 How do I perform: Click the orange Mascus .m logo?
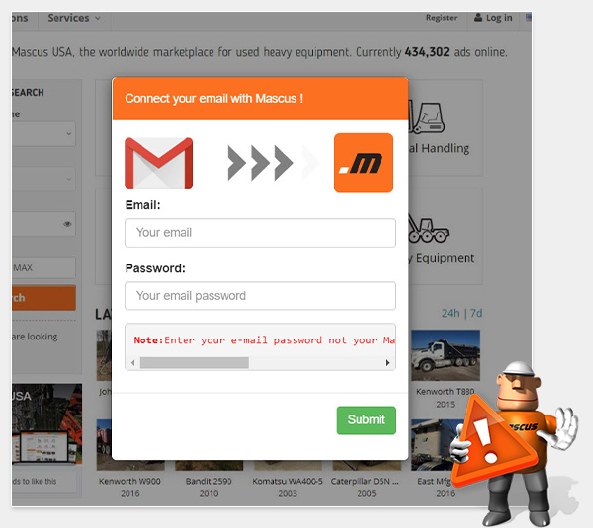coord(364,163)
